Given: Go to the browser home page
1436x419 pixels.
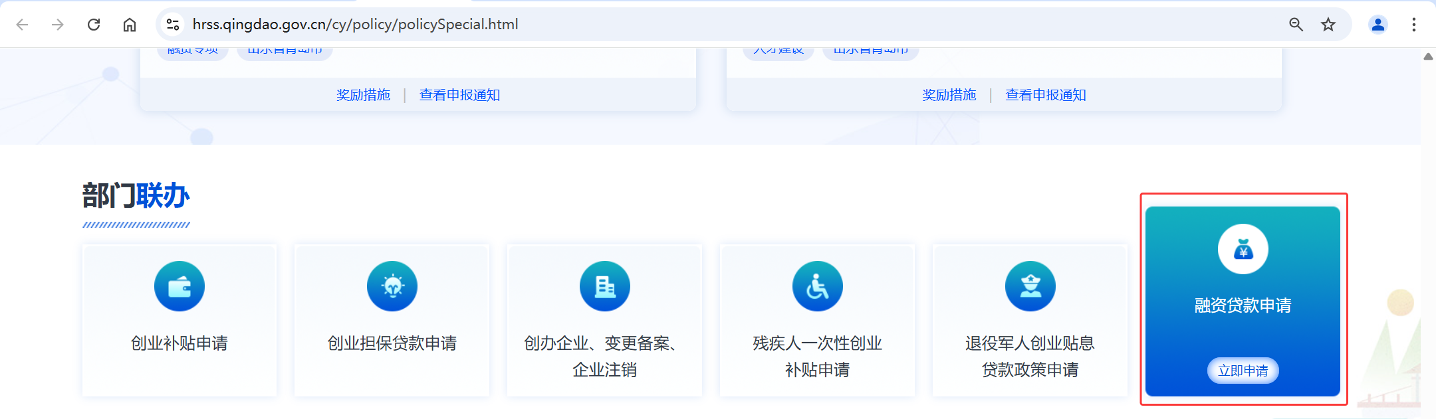Looking at the screenshot, I should (x=130, y=25).
